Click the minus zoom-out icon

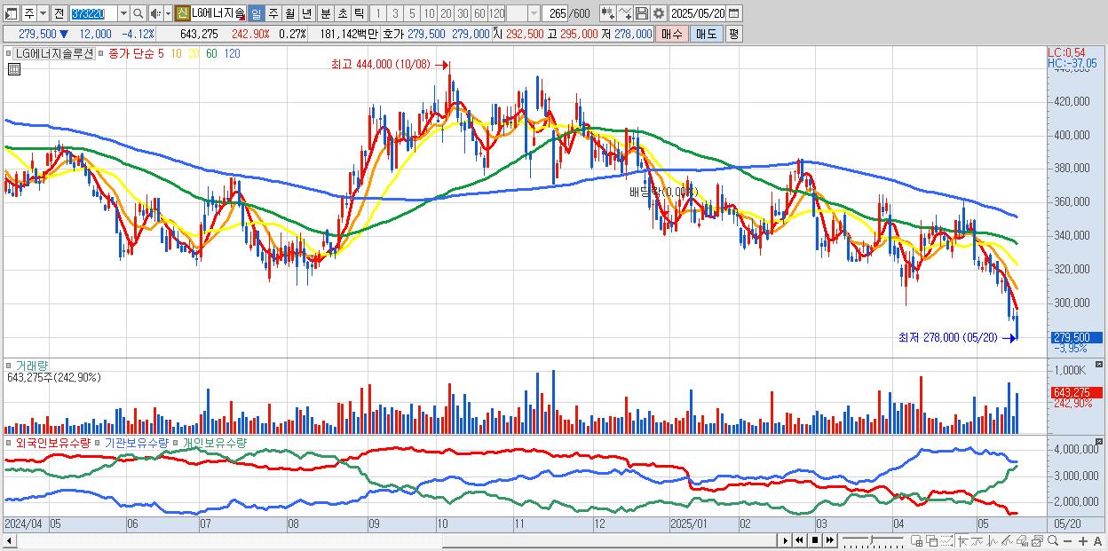coord(1067,541)
